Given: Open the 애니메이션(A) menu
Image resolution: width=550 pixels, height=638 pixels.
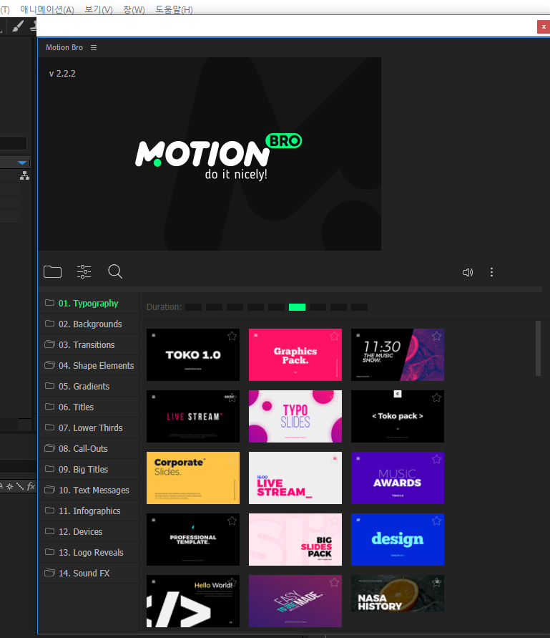Looking at the screenshot, I should click(x=47, y=9).
